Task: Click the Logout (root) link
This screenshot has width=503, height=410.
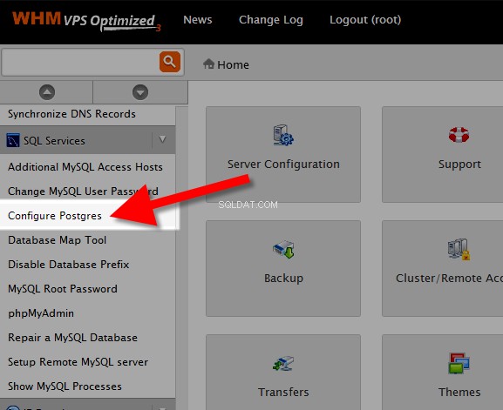Action: [365, 20]
